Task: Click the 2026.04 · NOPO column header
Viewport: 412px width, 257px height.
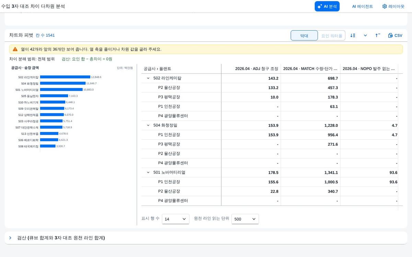Action: [x=369, y=69]
